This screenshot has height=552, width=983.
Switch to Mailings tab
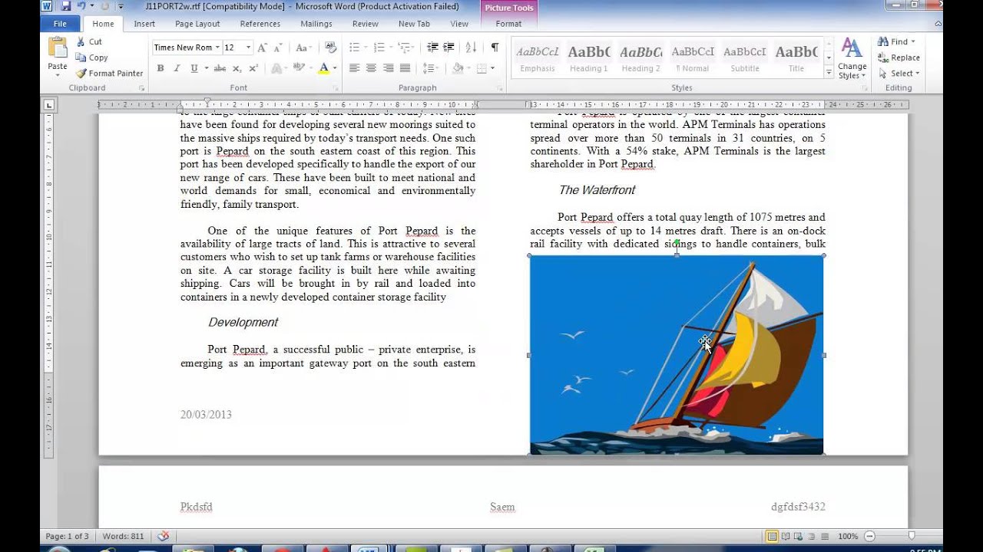click(316, 24)
